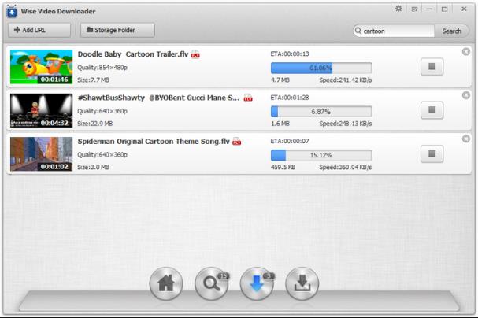The image size is (478, 318).
Task: Click the Spiderman video thumbnail
Action: (x=41, y=154)
